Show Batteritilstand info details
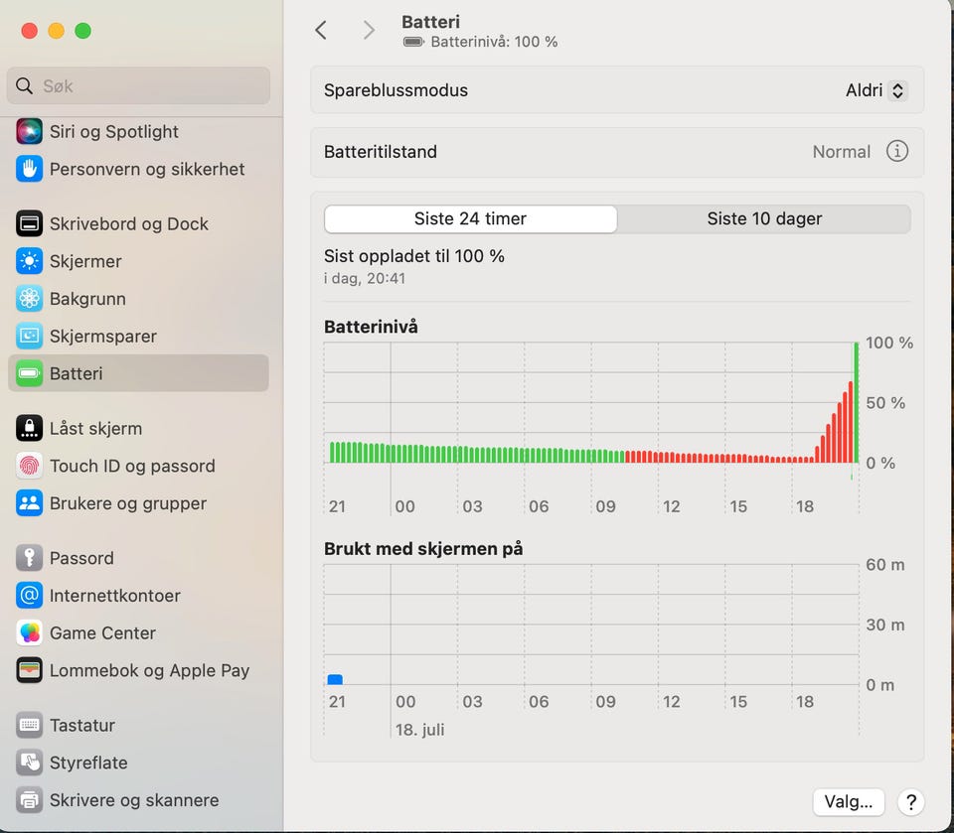Viewport: 954px width, 833px height. 896,152
